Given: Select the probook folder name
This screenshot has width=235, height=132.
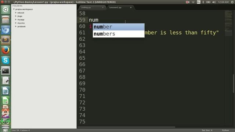Looking at the screenshot, I should pyautogui.click(x=21, y=26).
